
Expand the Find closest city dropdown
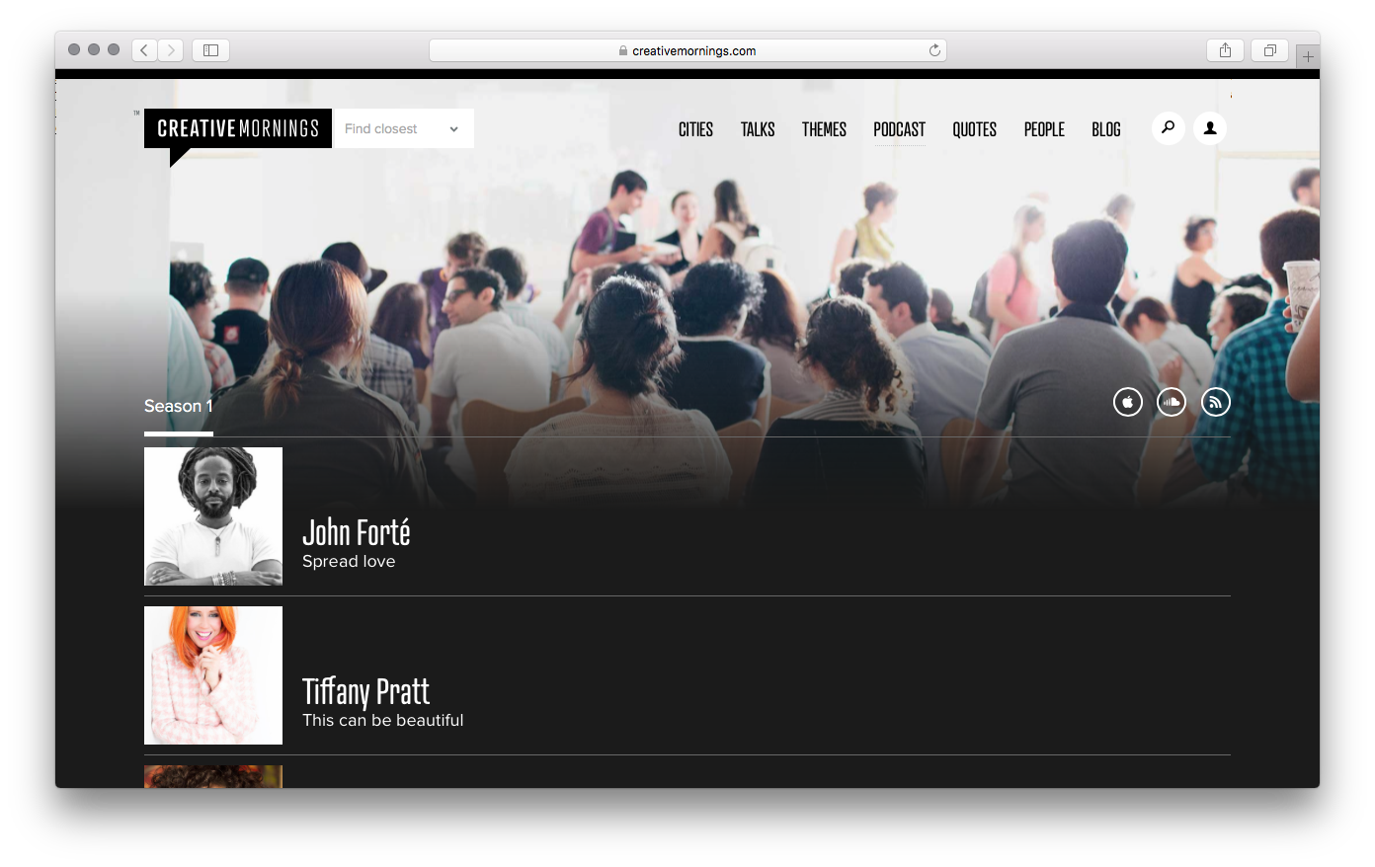404,128
